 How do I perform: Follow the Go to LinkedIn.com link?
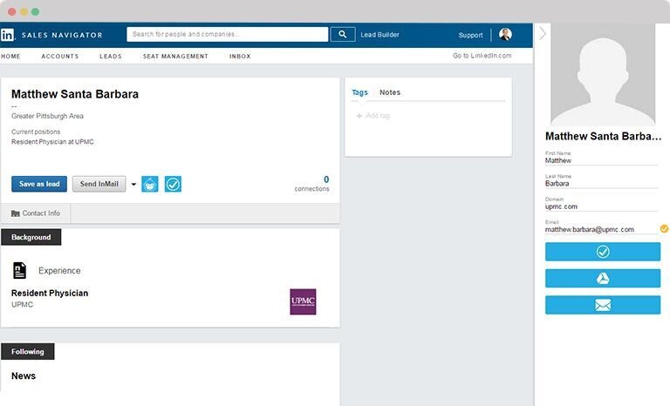482,56
